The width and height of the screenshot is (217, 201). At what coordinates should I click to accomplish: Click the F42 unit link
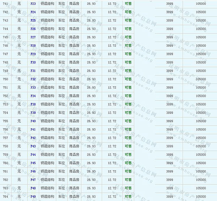tap(33, 138)
